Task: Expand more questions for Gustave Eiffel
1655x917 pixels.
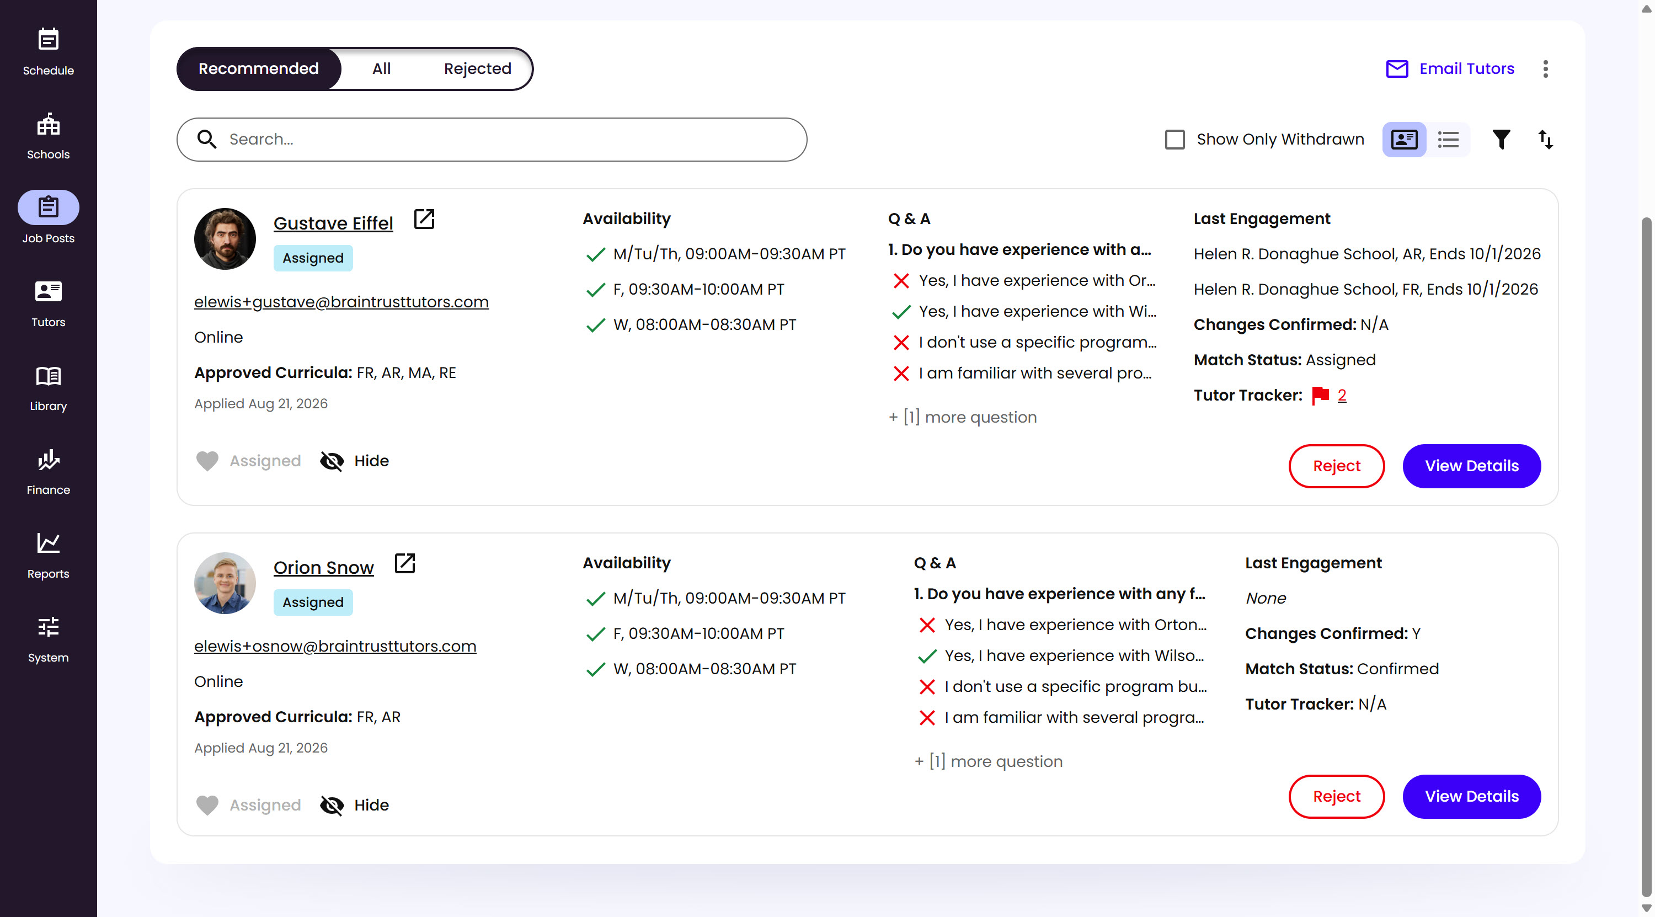Action: point(962,417)
